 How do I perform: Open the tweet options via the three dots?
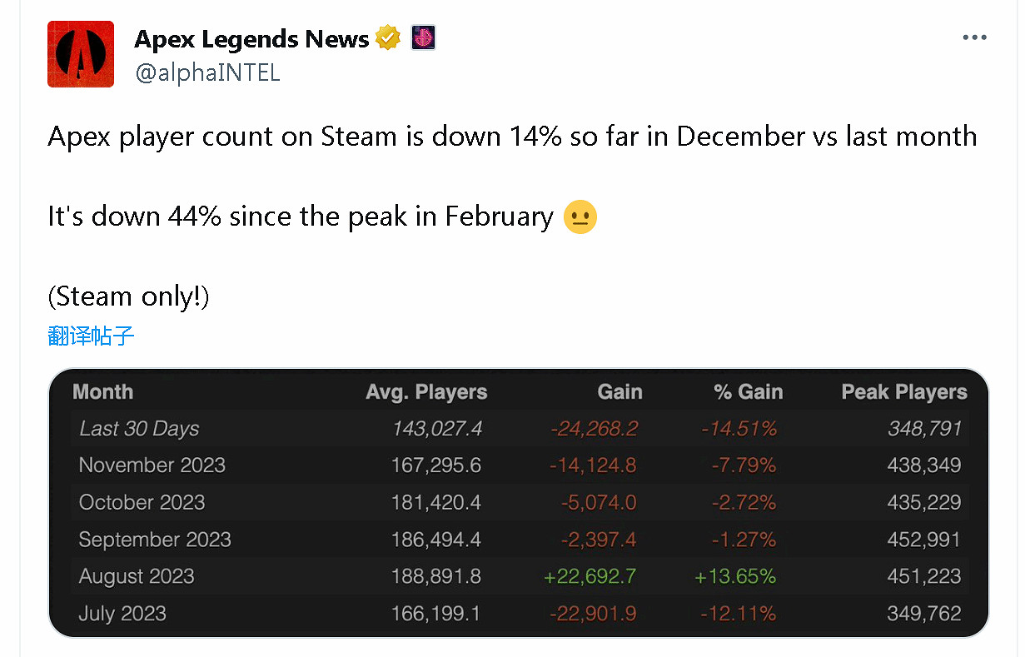coord(974,37)
